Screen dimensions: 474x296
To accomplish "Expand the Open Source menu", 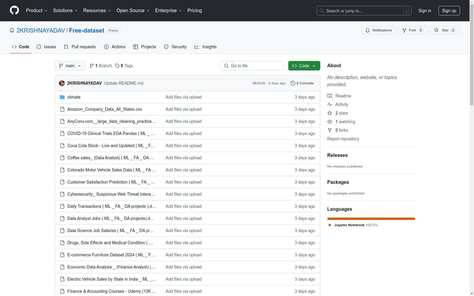I will pyautogui.click(x=133, y=10).
